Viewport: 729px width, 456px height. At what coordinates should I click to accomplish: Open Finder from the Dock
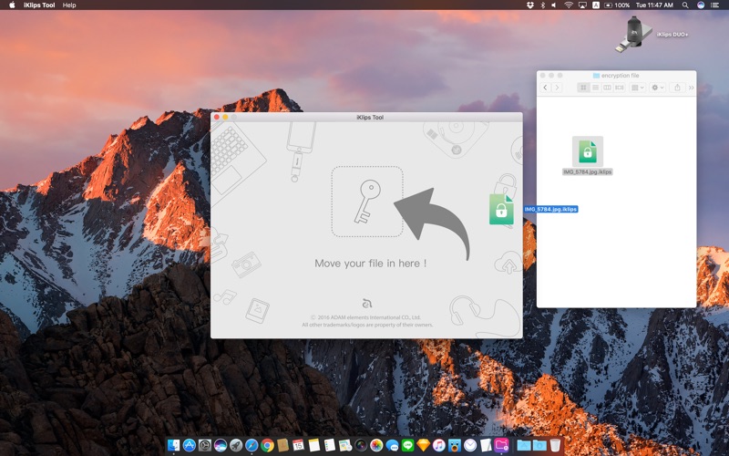[173, 445]
